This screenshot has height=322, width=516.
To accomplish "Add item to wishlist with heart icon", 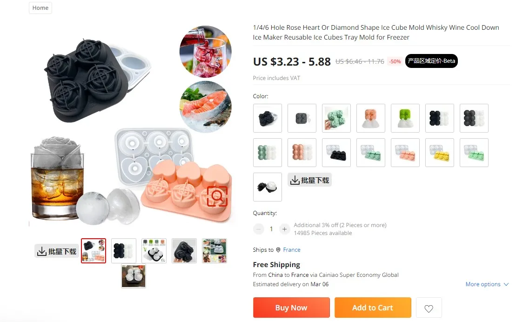I will click(x=429, y=308).
